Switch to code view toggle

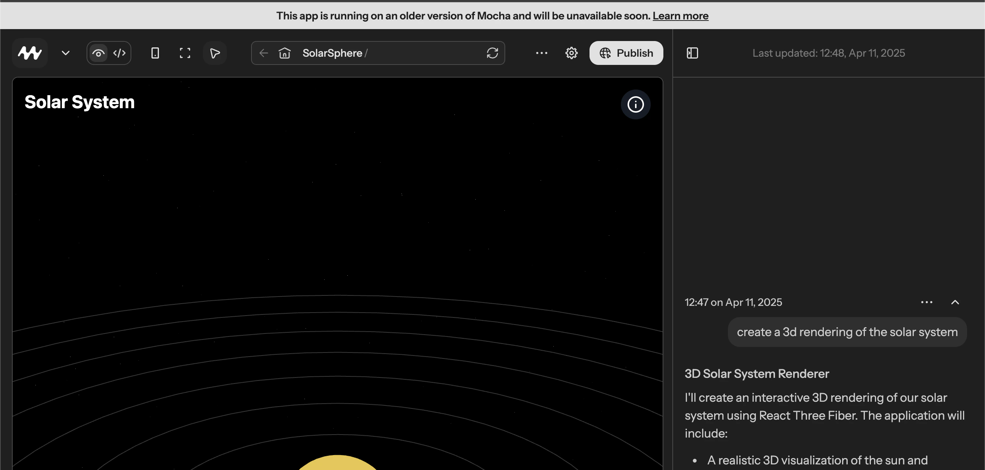[119, 53]
